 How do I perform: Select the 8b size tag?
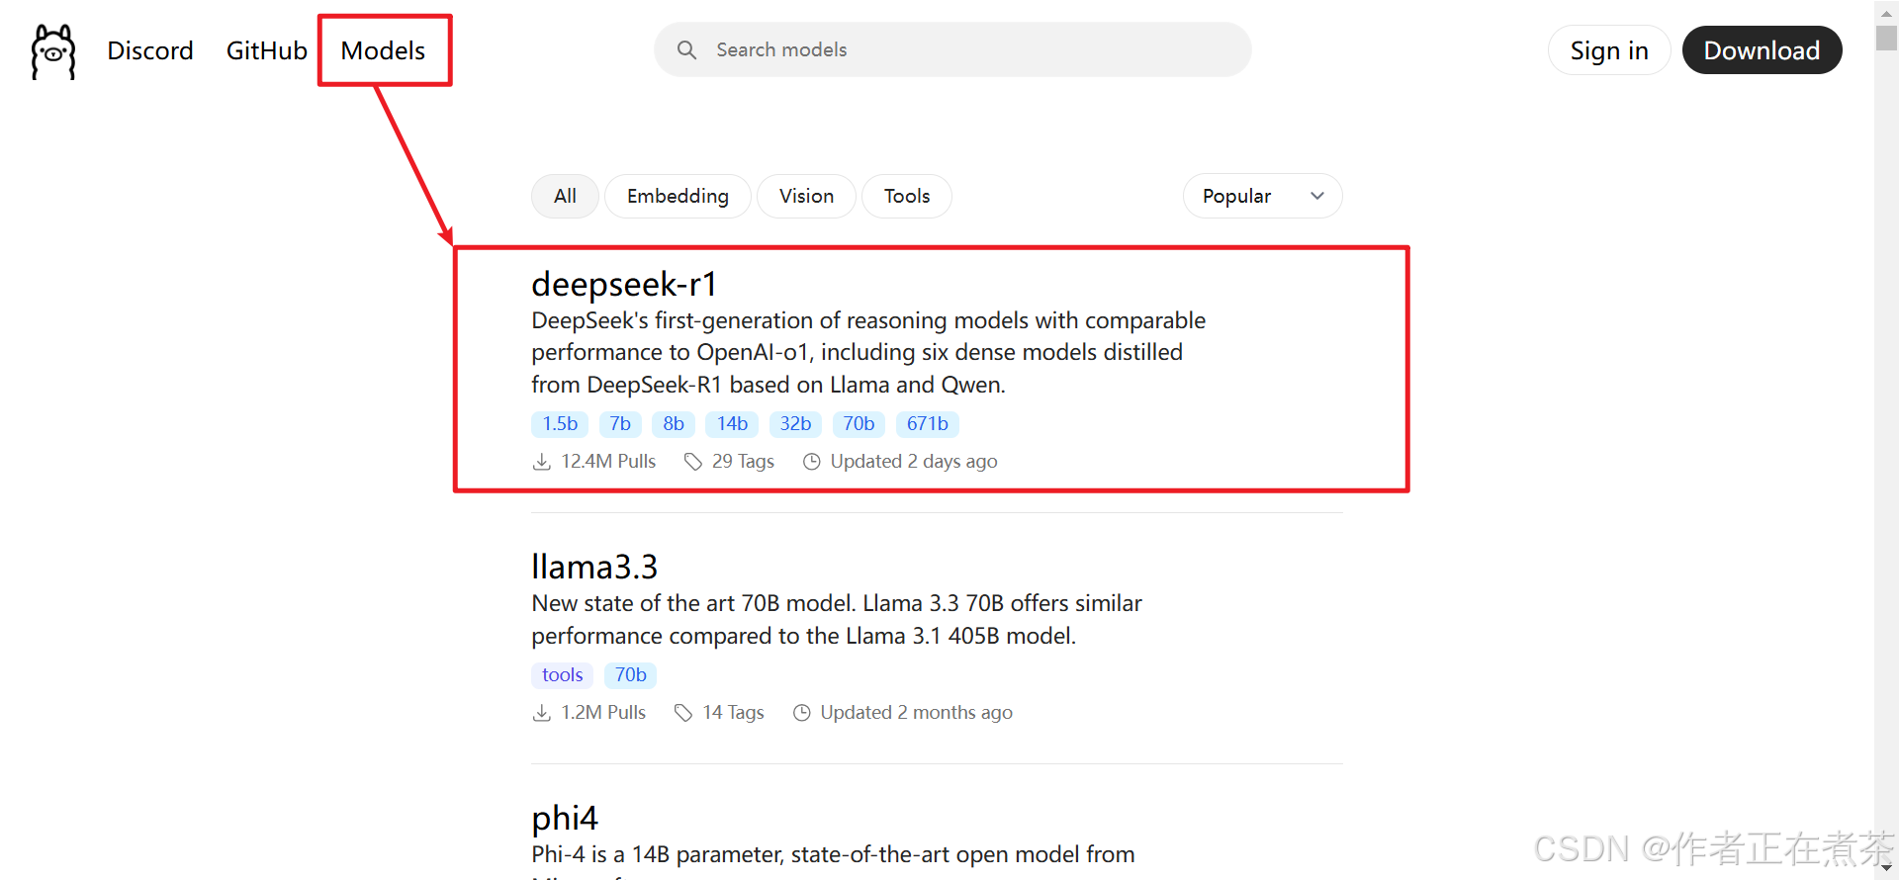pyautogui.click(x=674, y=424)
